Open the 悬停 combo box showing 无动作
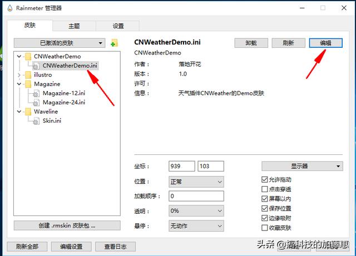This screenshot has width=356, height=256. point(196,226)
